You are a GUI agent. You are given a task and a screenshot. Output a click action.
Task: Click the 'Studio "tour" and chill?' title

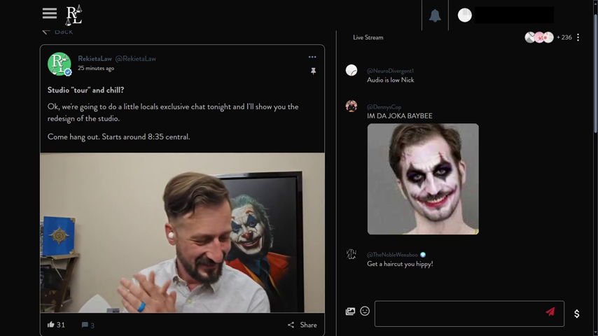pos(86,90)
